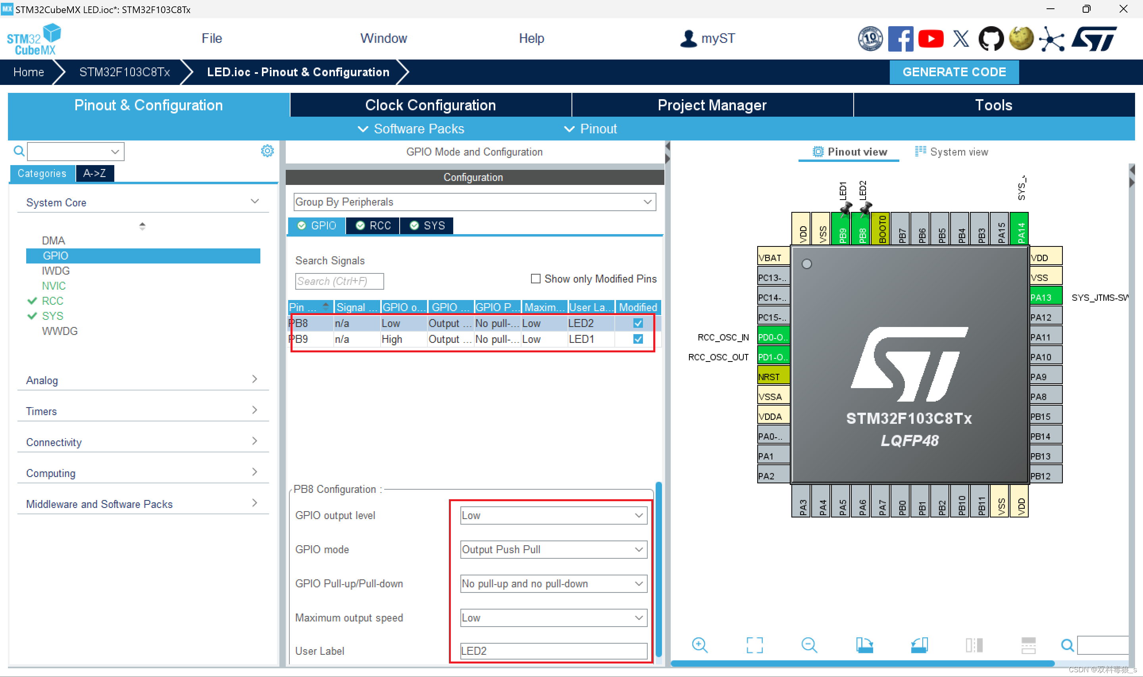1143x677 pixels.
Task: Click green PB9 pin on the chip
Action: point(841,229)
